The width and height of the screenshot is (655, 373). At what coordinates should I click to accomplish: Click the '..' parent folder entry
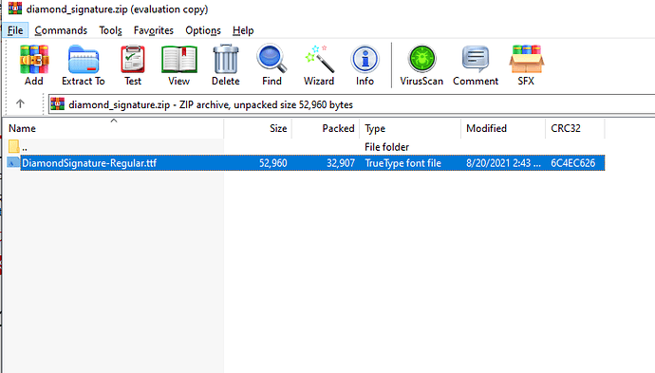point(25,147)
